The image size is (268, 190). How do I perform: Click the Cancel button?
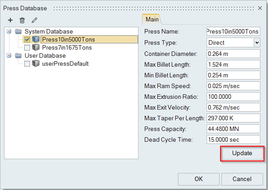point(242,179)
